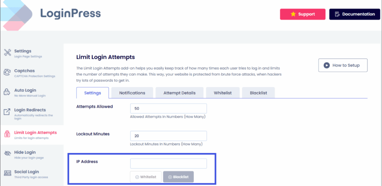Click the document icon on Documentation button
Viewport: 382px width, 186px height.
[x=337, y=14]
